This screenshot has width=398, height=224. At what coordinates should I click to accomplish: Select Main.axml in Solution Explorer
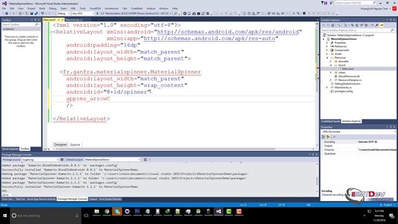tap(348, 69)
